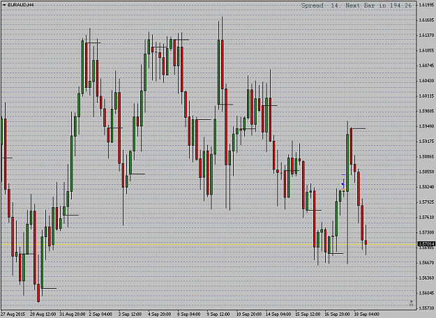Click the 1.58865 price axis label

pos(426,156)
